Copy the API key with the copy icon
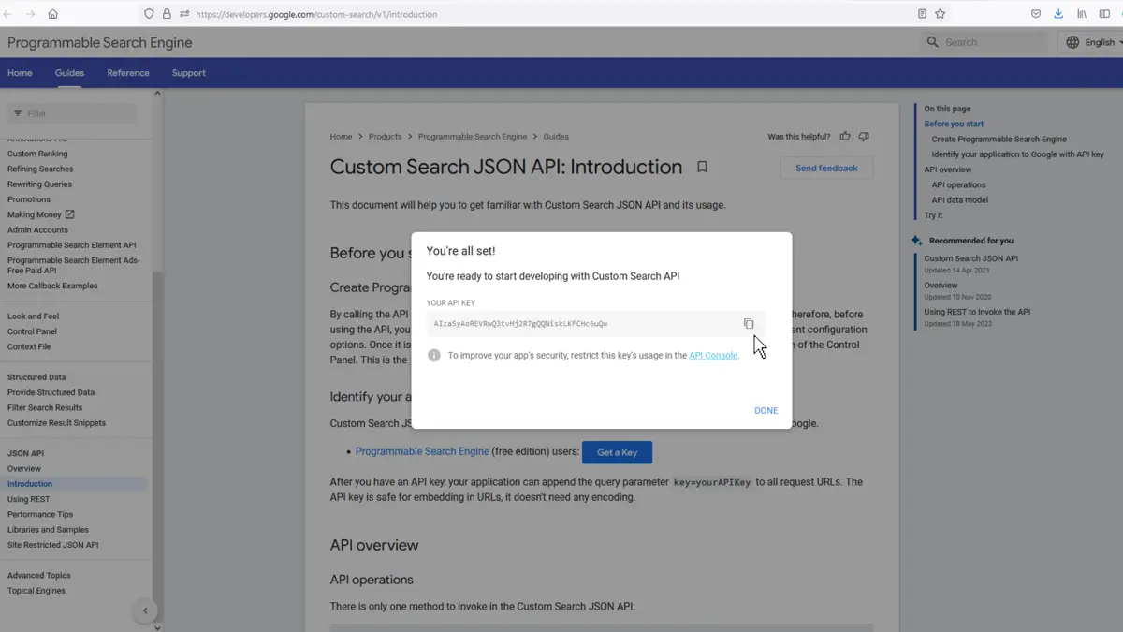Viewport: 1123px width, 632px height. [x=749, y=324]
